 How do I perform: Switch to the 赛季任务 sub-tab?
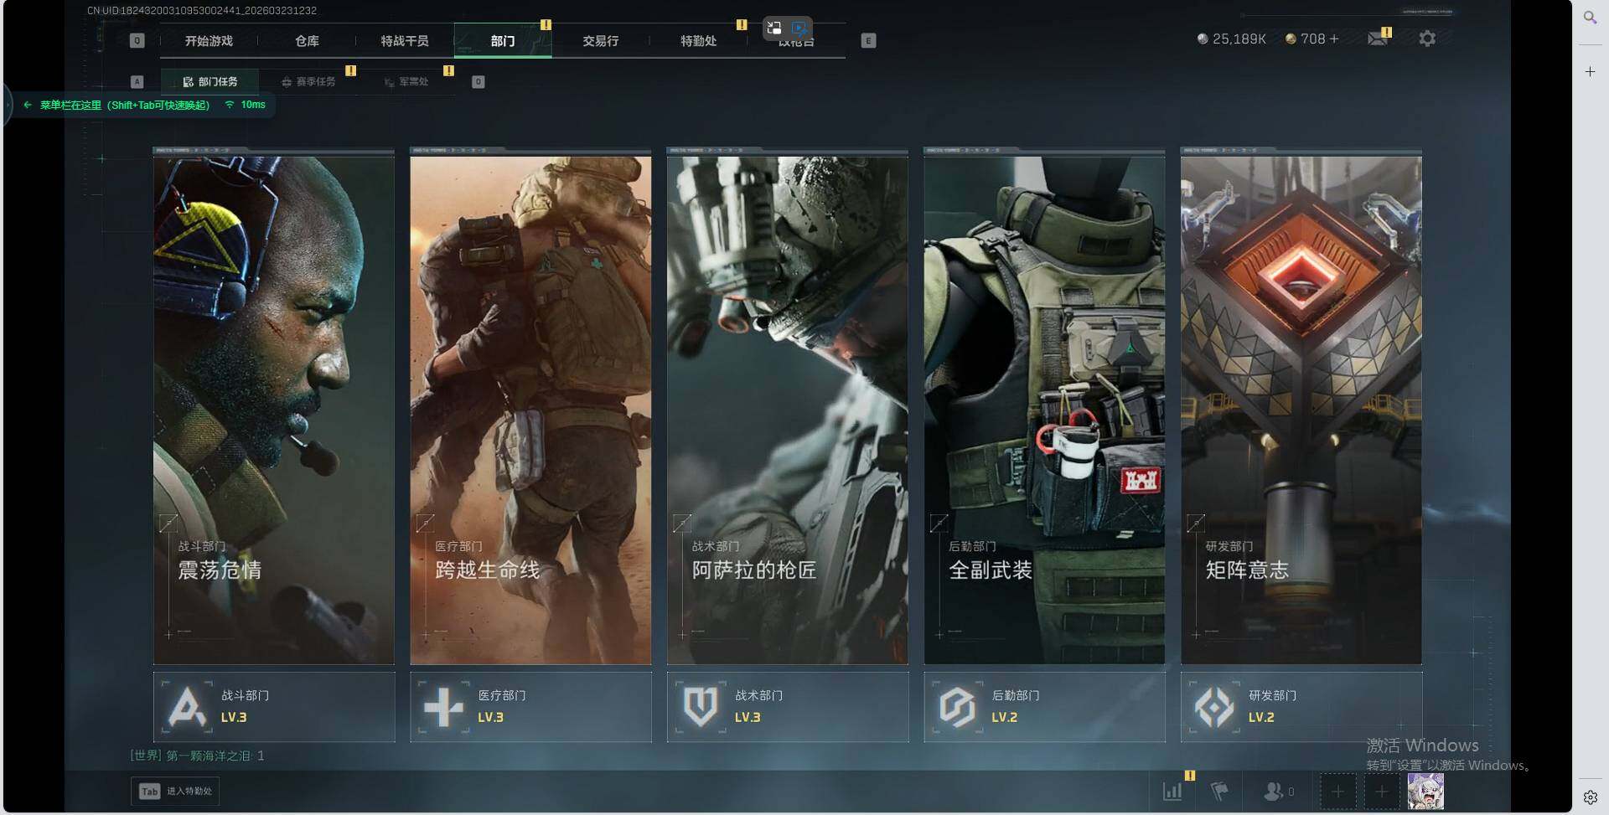(x=308, y=82)
